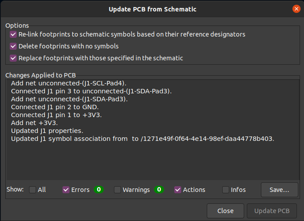Enable the Show All filter checkbox
The height and width of the screenshot is (221, 304).
point(33,190)
